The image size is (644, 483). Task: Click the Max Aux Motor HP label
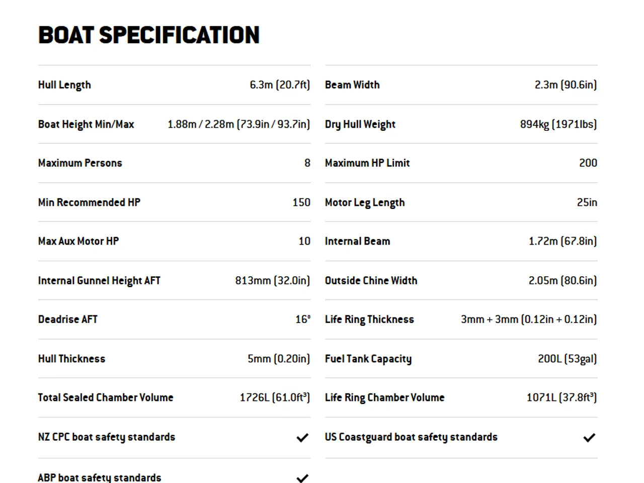[x=78, y=241]
